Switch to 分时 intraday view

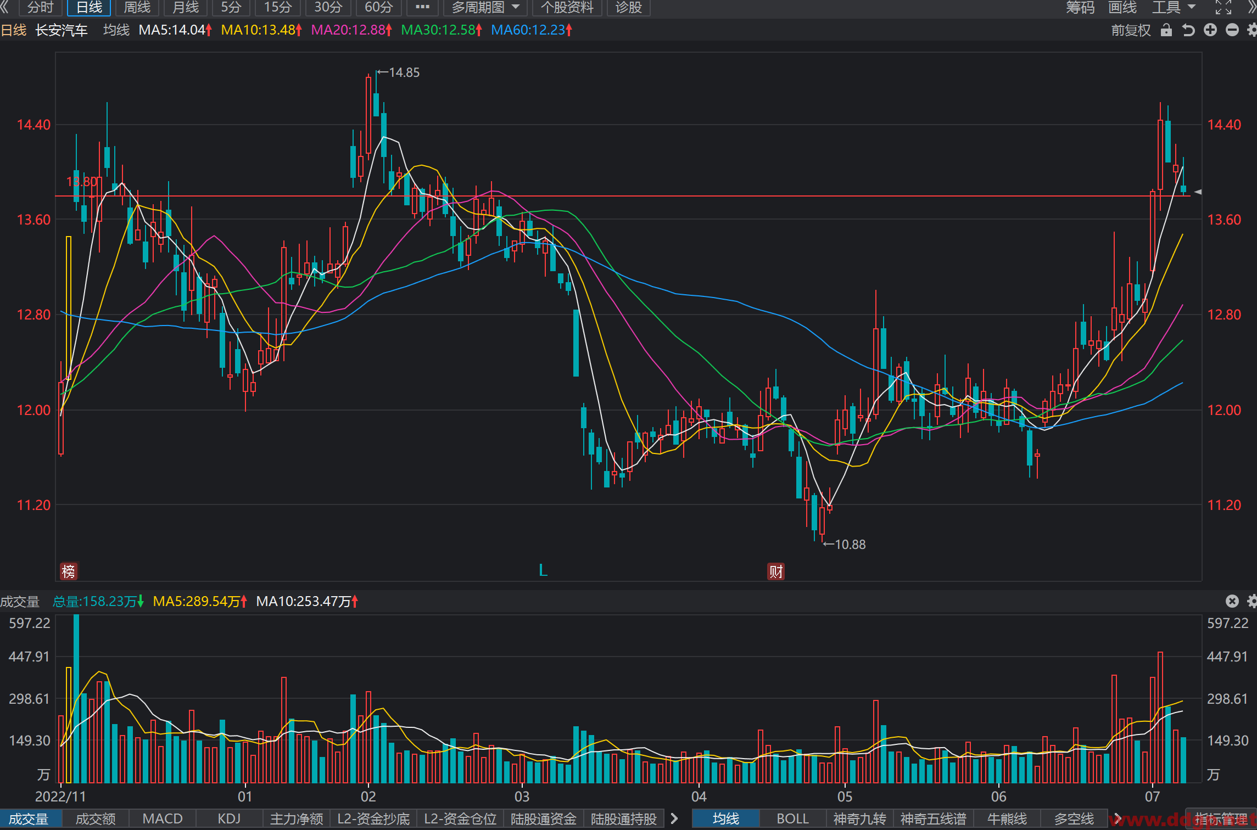(x=41, y=7)
